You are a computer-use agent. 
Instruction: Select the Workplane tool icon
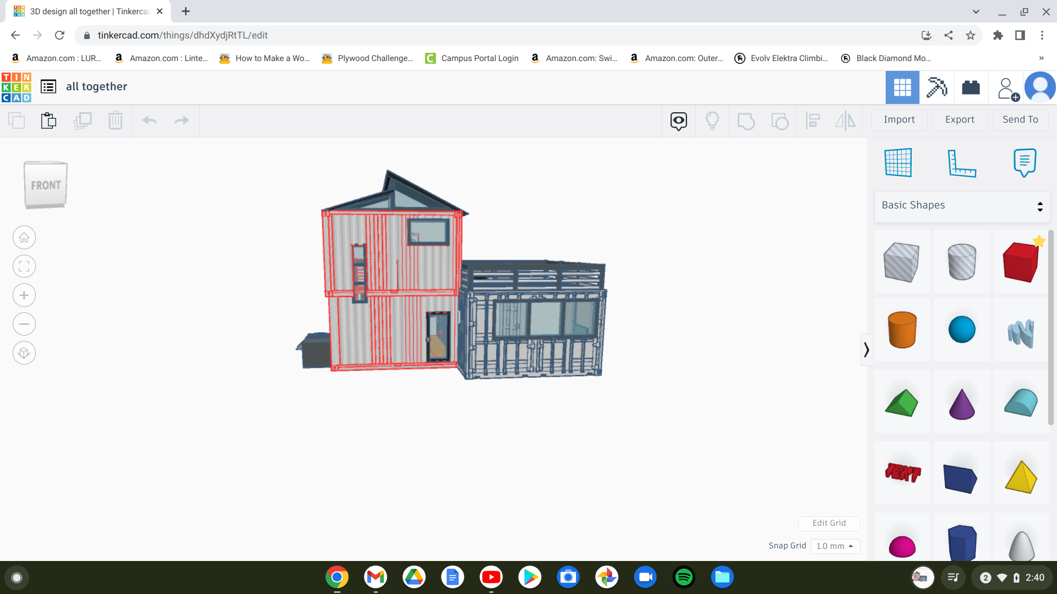pyautogui.click(x=898, y=162)
